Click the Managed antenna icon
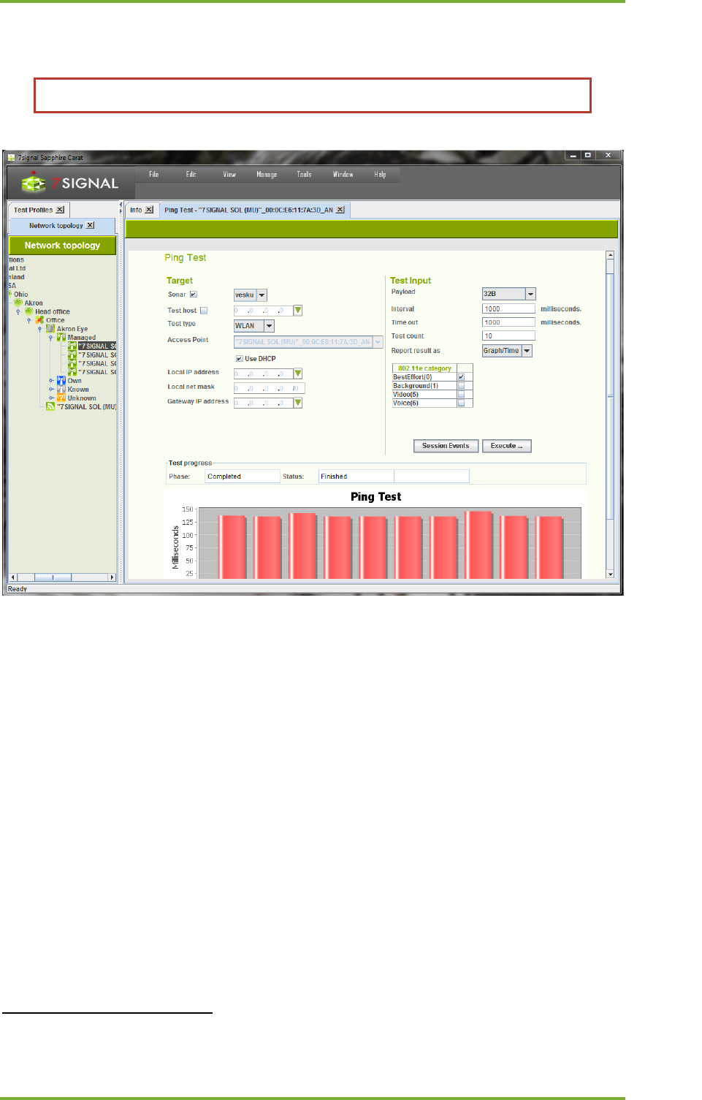 tap(61, 338)
